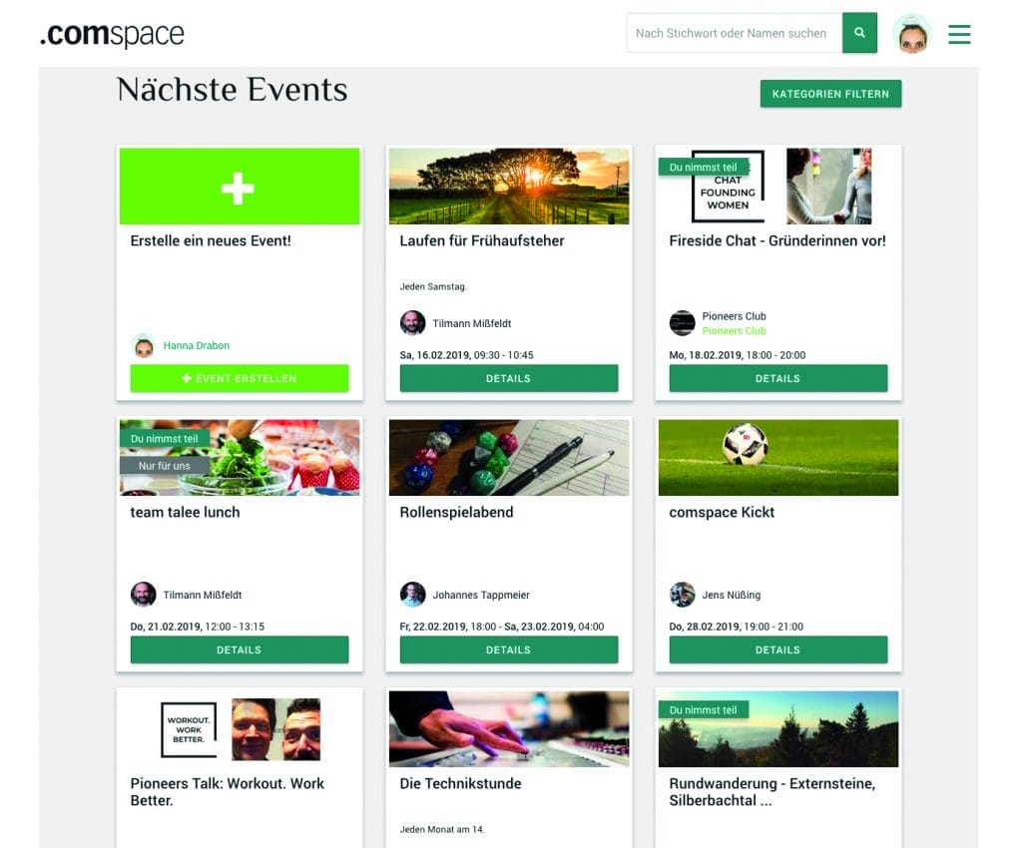This screenshot has width=1022, height=848.
Task: Click the white plus icon on green tile
Action: [x=238, y=188]
